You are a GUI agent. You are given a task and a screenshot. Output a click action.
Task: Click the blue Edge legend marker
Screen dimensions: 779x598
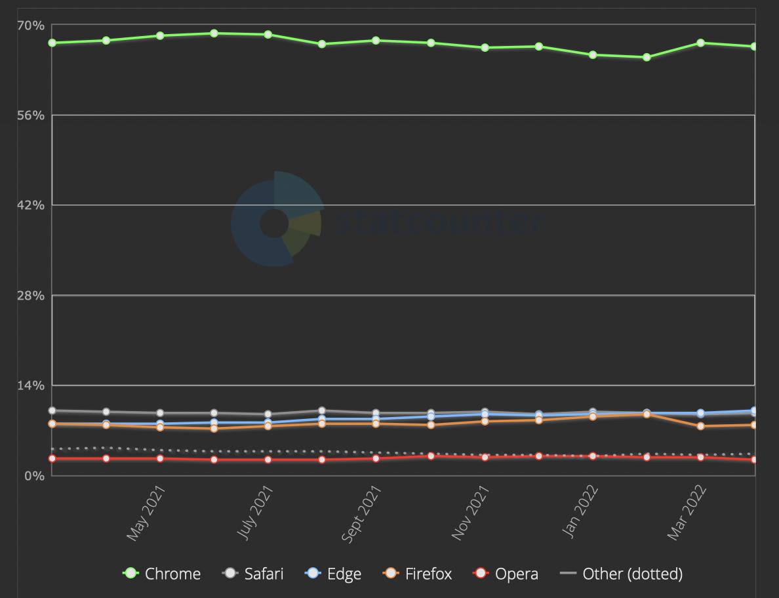pos(313,574)
